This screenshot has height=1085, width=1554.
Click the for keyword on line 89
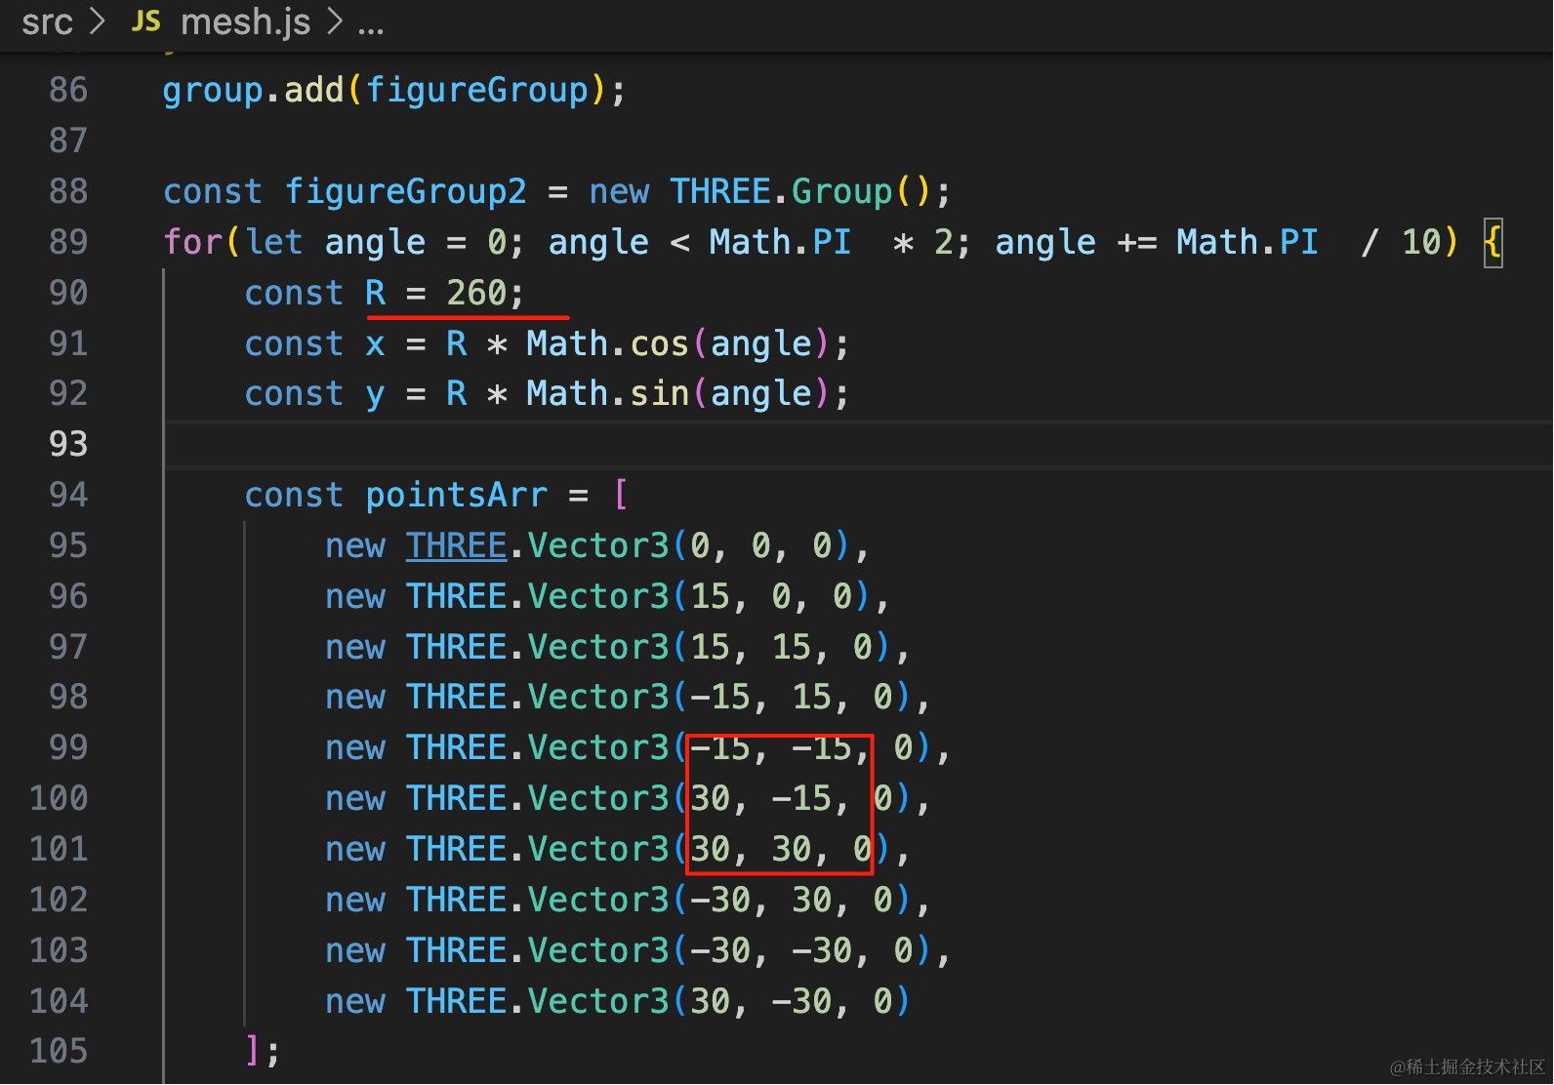click(x=193, y=242)
